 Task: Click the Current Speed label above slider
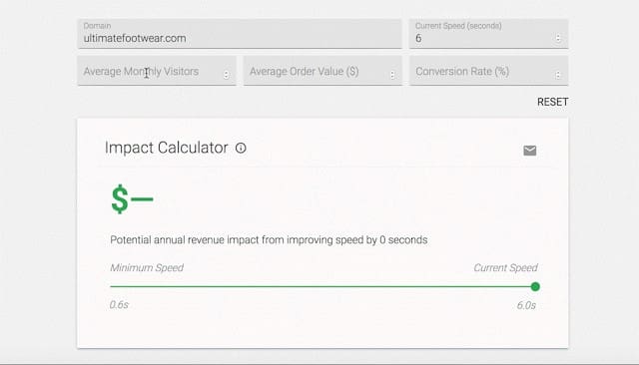pos(505,267)
